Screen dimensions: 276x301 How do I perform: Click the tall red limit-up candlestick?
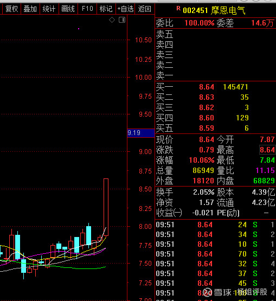[x=106, y=207]
